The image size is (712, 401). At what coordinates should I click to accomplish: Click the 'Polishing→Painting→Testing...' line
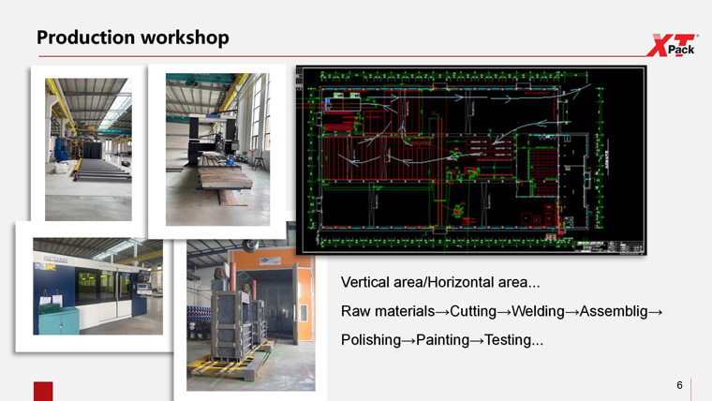[442, 340]
